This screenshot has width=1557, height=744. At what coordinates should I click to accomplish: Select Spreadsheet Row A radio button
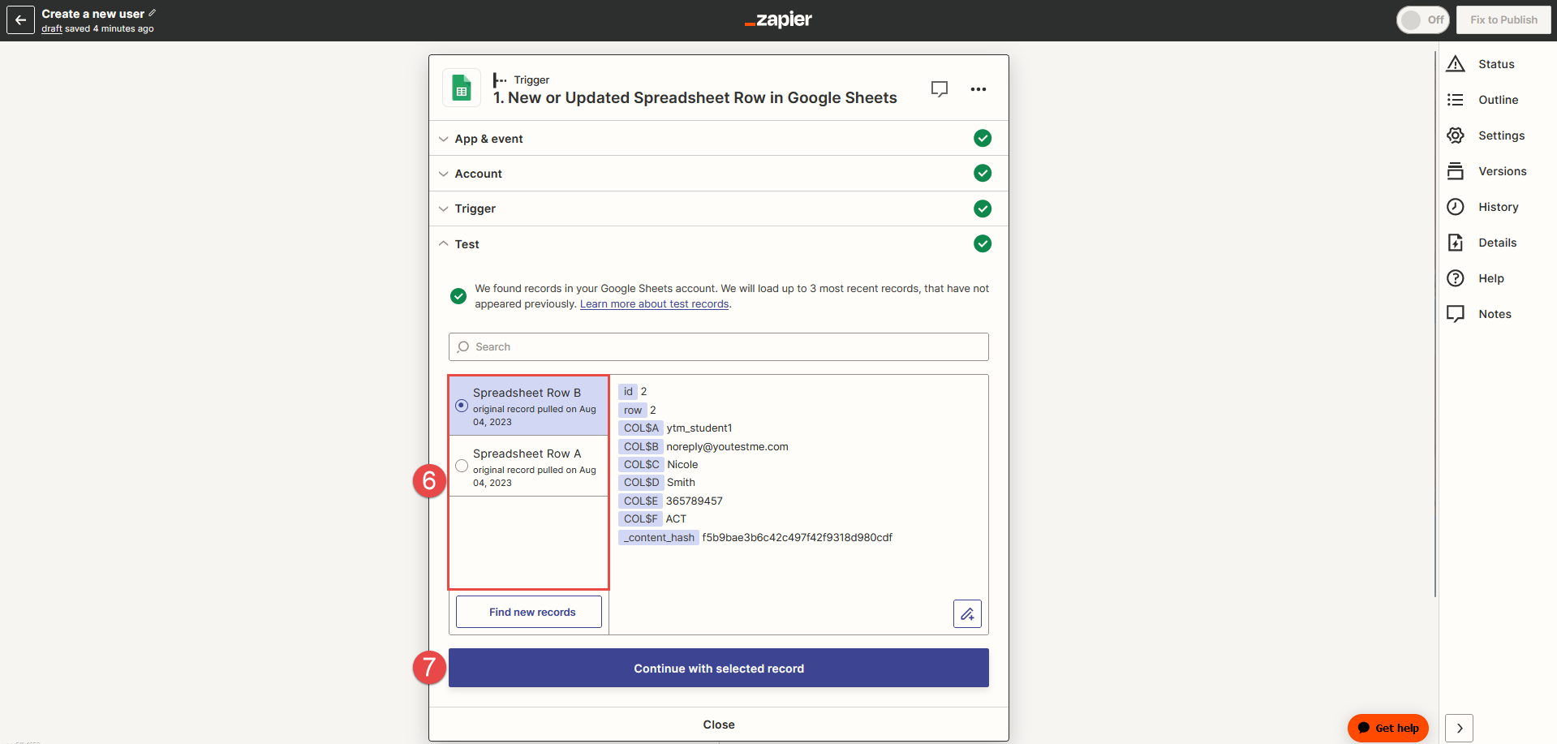(462, 466)
